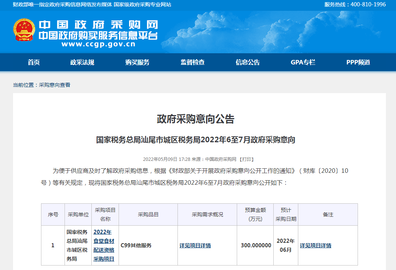Click the 采购意向查看 breadcrumb text

pos(54,85)
